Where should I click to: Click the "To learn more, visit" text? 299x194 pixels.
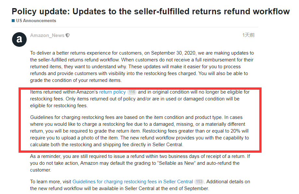click(x=51, y=182)
